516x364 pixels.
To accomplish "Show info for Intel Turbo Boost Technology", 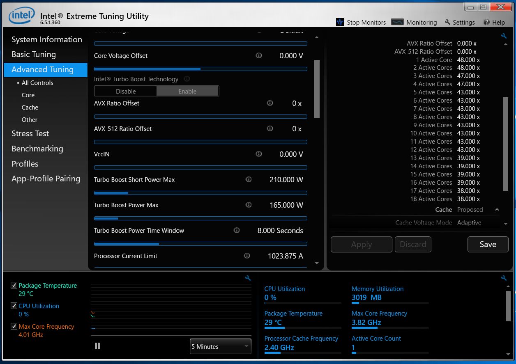I will [x=187, y=79].
